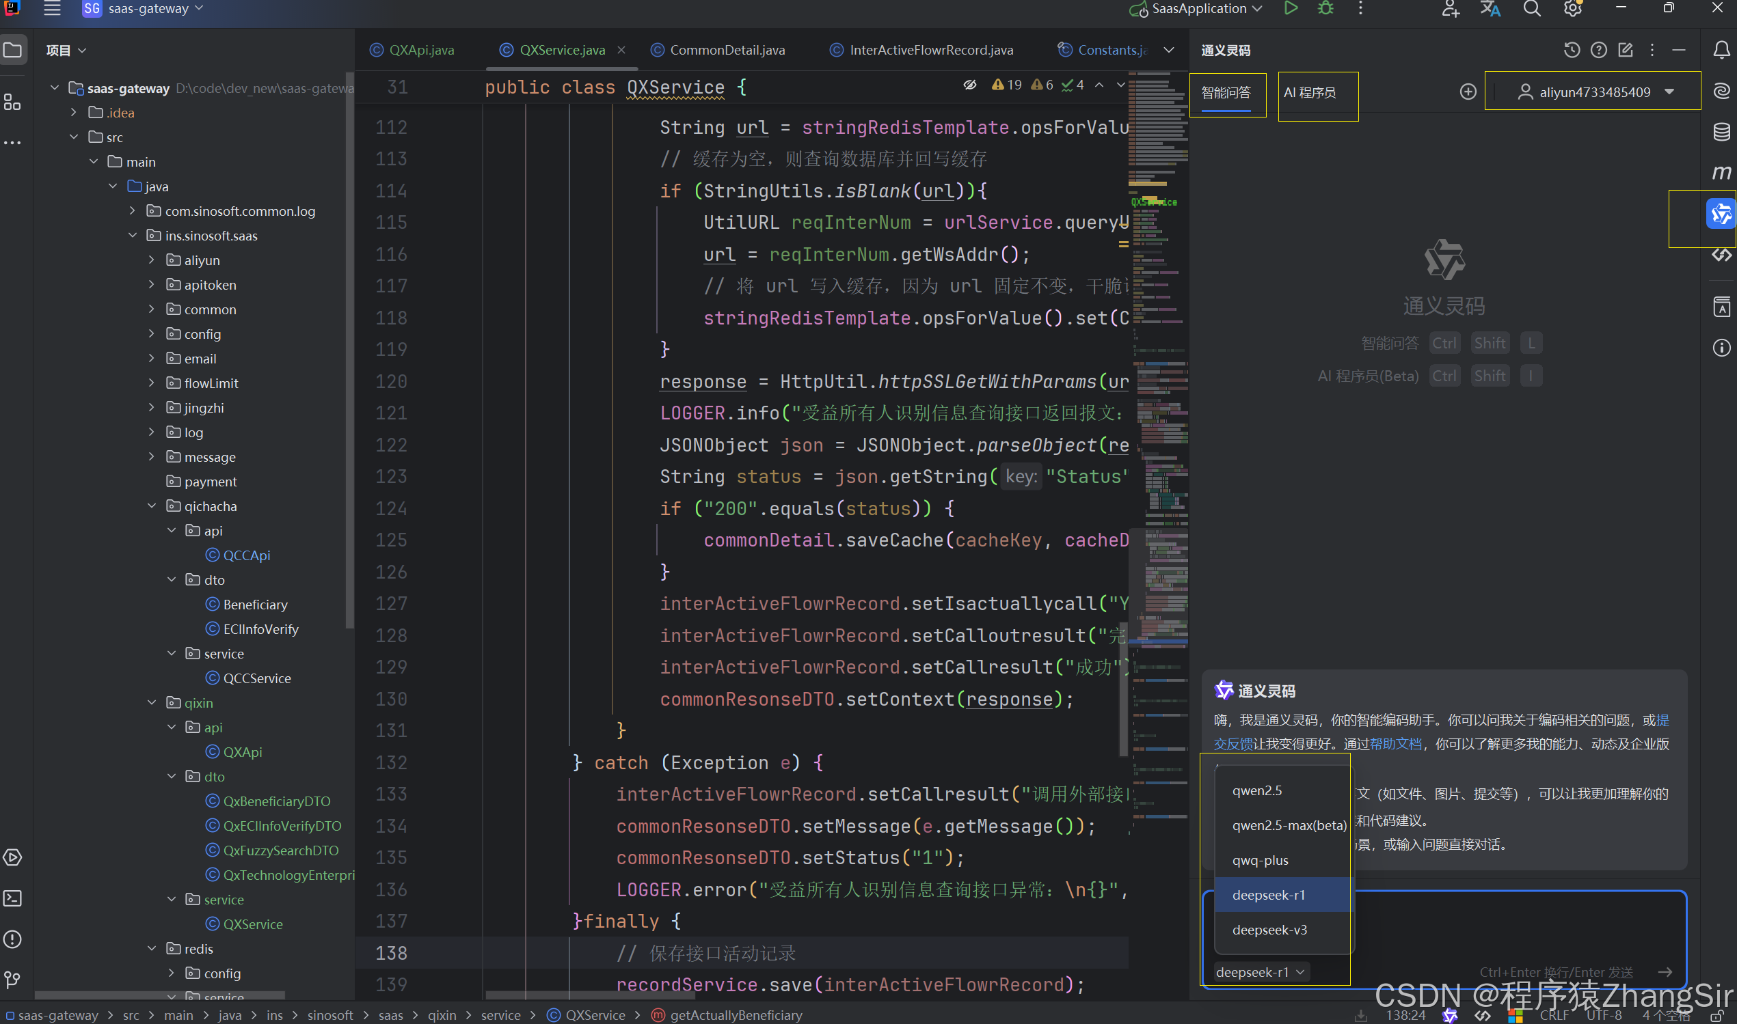Show more tool windows ellipsis
The image size is (1737, 1024).
(x=12, y=143)
